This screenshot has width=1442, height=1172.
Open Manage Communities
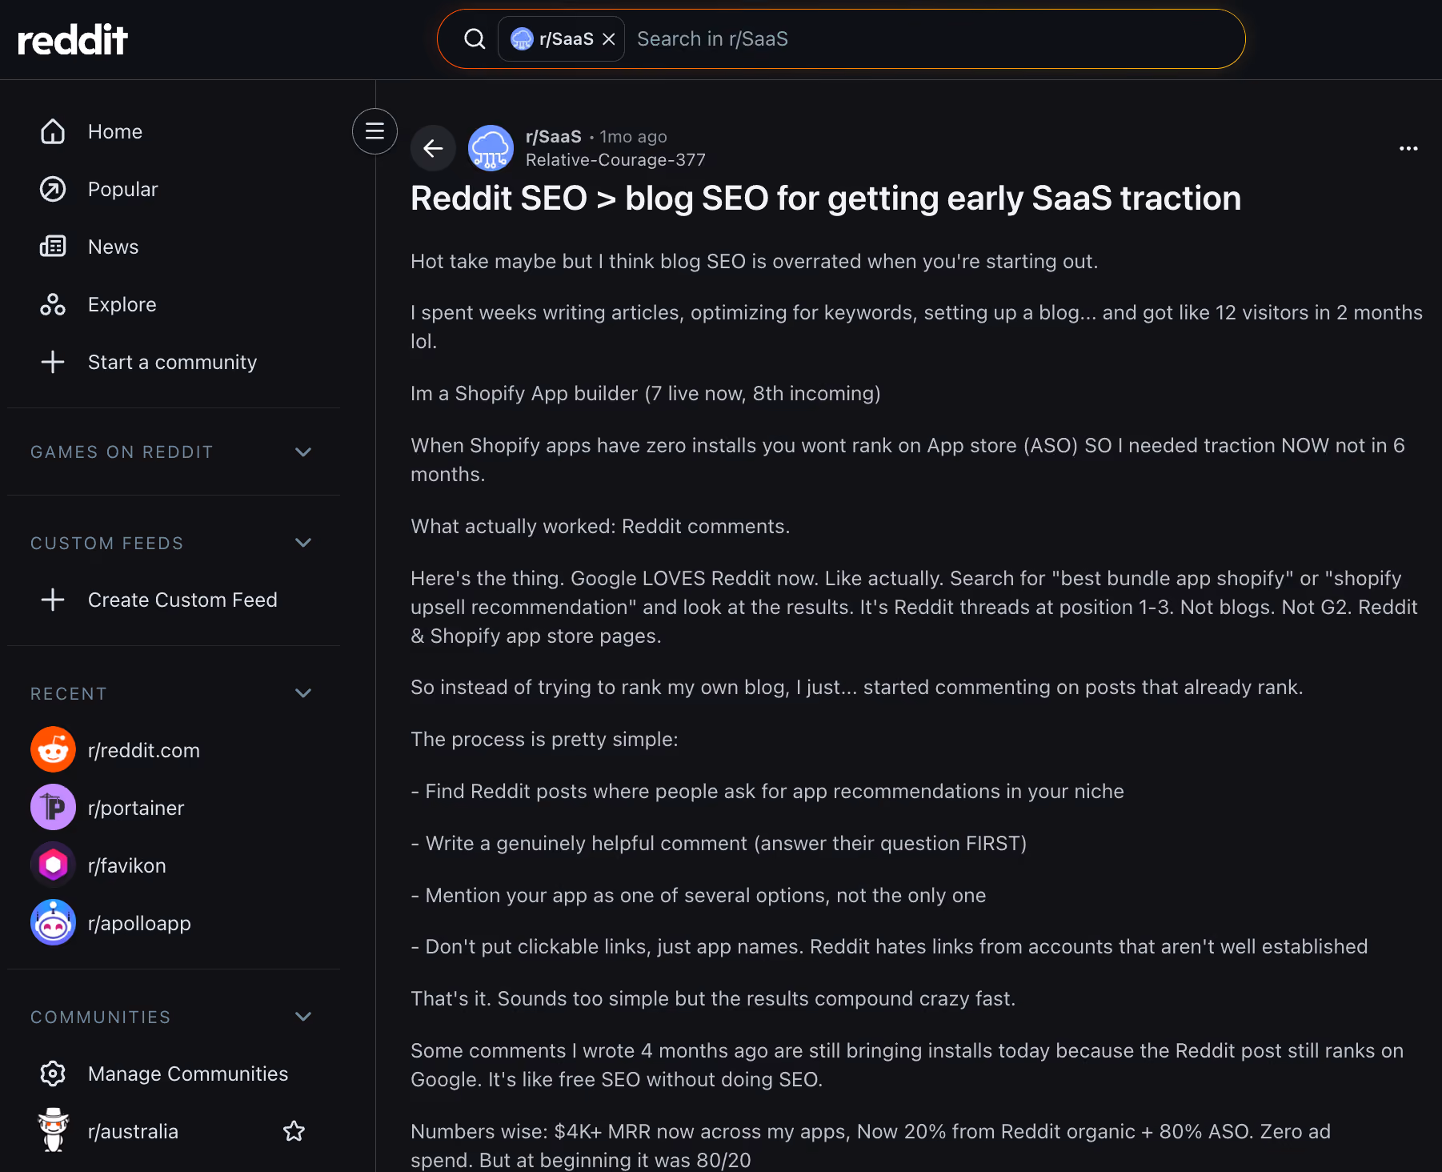tap(188, 1074)
